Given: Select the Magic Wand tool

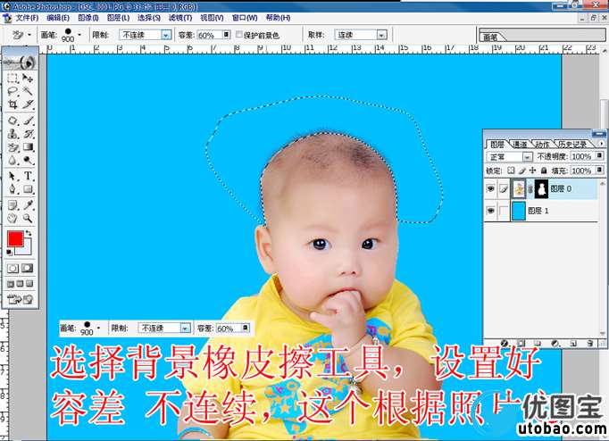Looking at the screenshot, I should coord(28,92).
